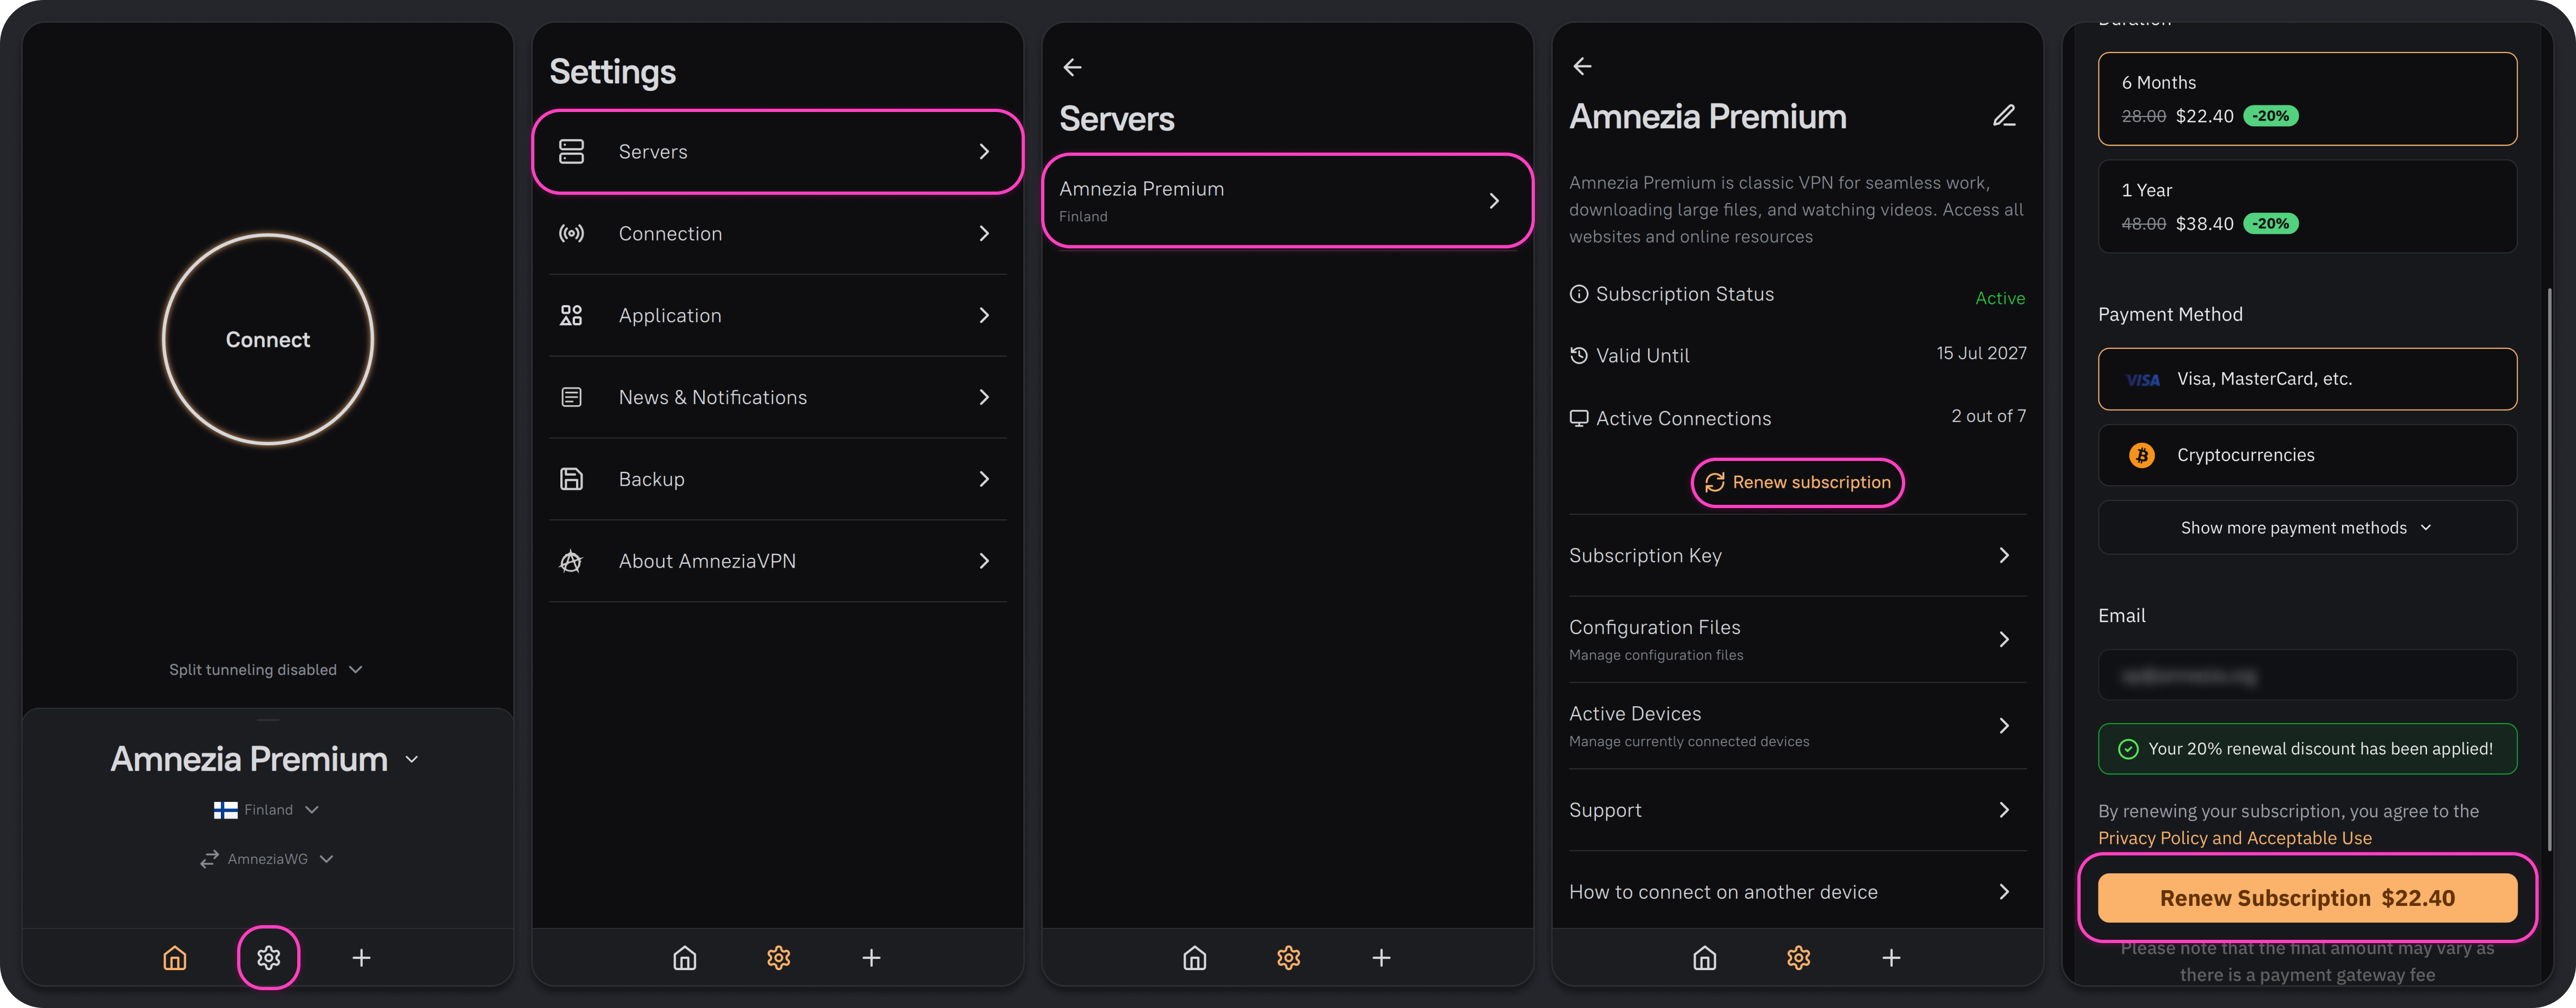The width and height of the screenshot is (2576, 1008).
Task: Click the Backup floppy disk icon
Action: (x=571, y=479)
